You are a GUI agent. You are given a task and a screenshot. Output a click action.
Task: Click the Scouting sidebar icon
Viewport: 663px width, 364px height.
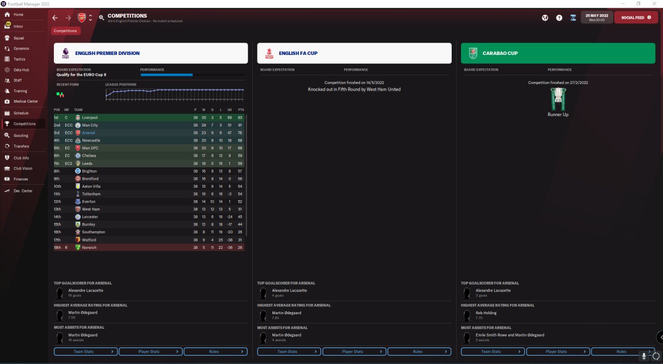(x=7, y=135)
